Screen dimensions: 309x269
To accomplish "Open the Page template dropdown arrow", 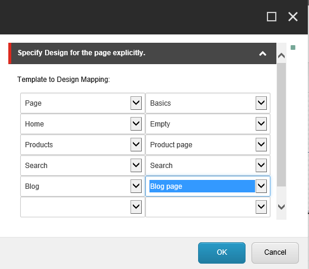I will [136, 103].
